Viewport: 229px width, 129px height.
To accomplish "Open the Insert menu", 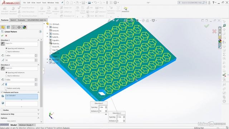I will [x=39, y=3].
